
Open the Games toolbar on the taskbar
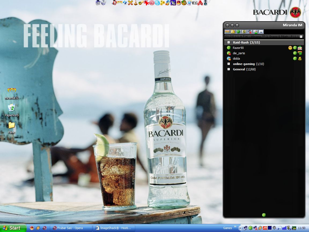coord(227,228)
